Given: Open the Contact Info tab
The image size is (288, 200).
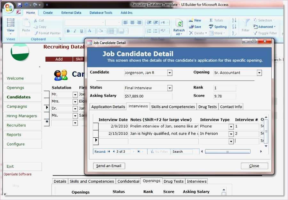Looking at the screenshot, I should point(231,107).
